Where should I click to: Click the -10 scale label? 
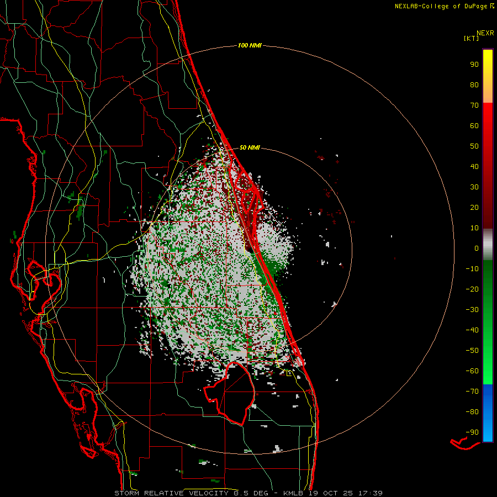(472, 269)
